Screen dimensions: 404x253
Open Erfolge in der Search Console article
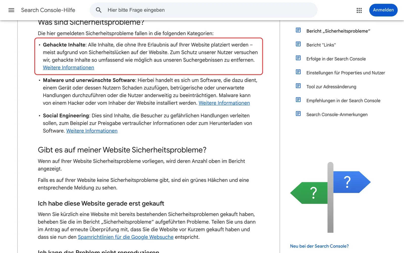[x=336, y=59]
